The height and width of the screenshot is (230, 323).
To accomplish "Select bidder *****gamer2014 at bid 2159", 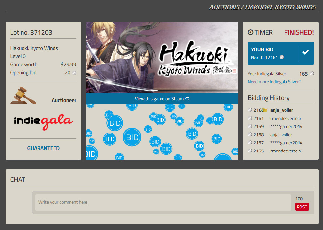I will pyautogui.click(x=286, y=126).
